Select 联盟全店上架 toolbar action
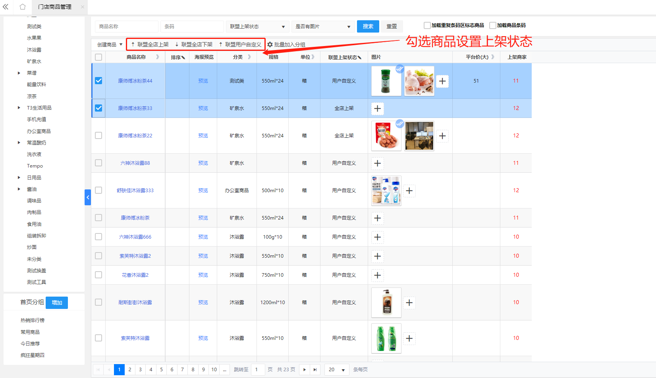Viewport: 656px width, 378px height. click(x=150, y=44)
